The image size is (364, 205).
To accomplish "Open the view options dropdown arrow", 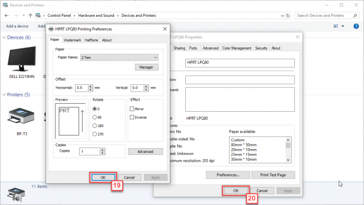I will 343,26.
